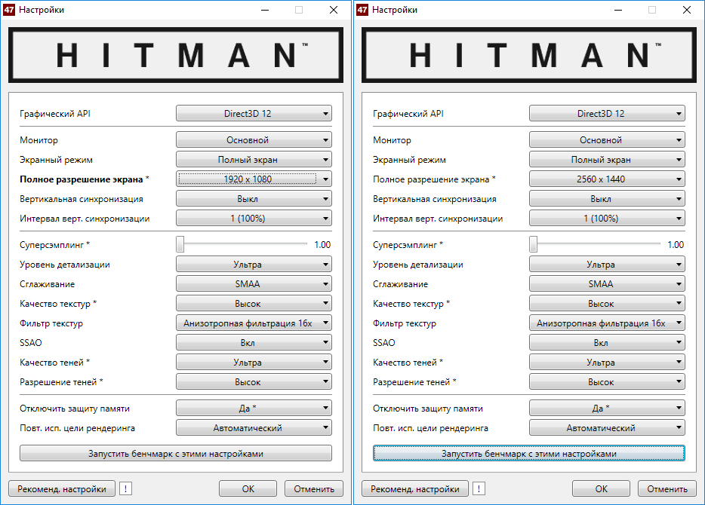This screenshot has height=505, width=705.
Task: Close the left Настройки window
Action: point(334,10)
